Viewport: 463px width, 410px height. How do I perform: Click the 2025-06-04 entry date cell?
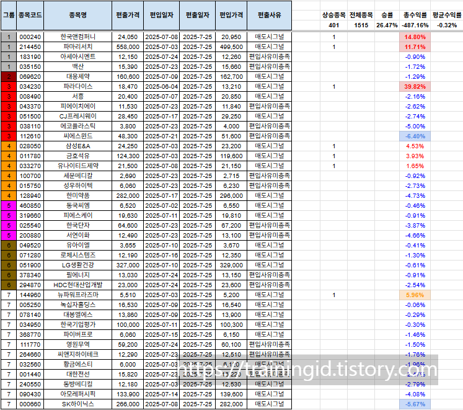162,87
